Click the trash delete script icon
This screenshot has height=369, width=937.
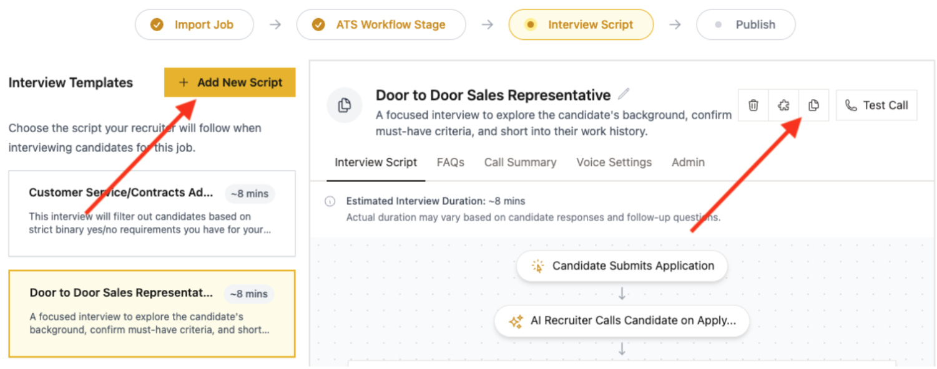(753, 105)
